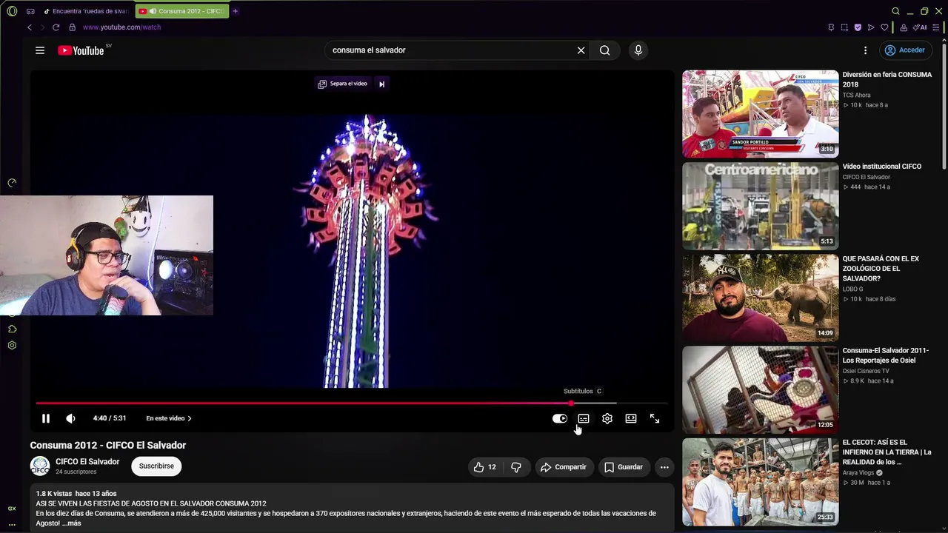Open the browser profile icon
Image resolution: width=948 pixels, height=533 pixels.
pyautogui.click(x=904, y=27)
